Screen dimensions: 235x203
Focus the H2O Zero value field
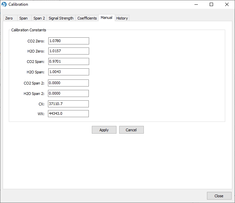(69, 51)
